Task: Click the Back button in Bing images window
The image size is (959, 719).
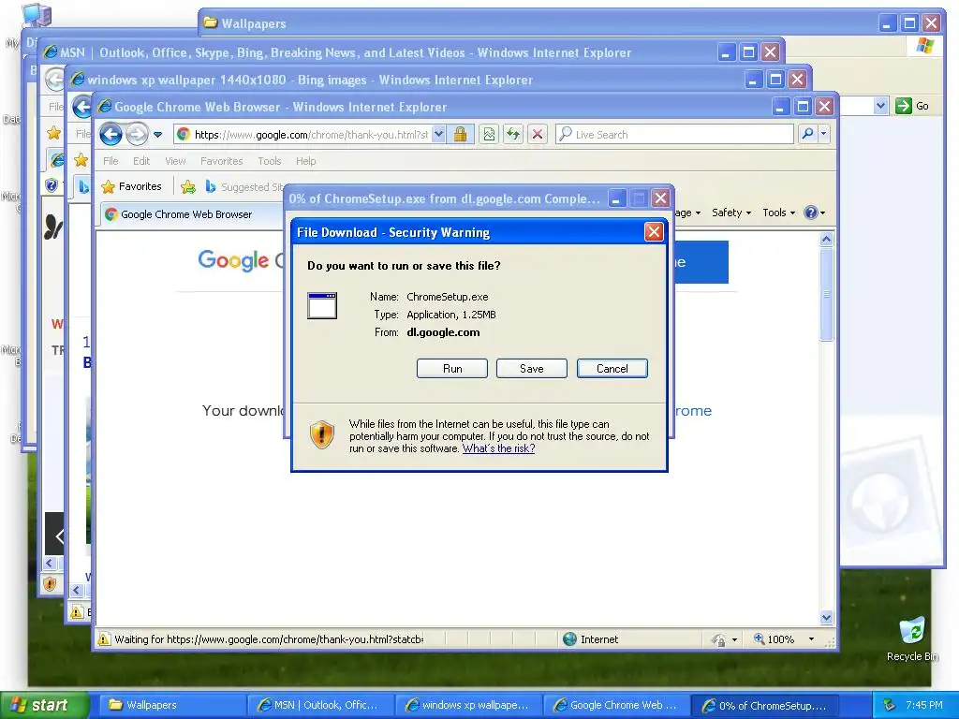Action: (x=82, y=107)
